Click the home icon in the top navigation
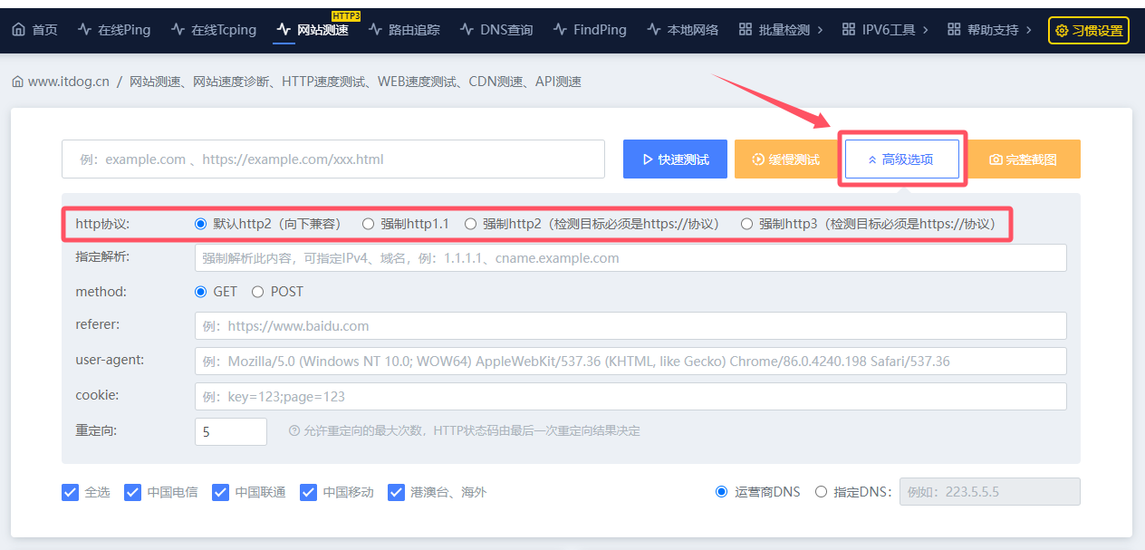 tap(18, 30)
